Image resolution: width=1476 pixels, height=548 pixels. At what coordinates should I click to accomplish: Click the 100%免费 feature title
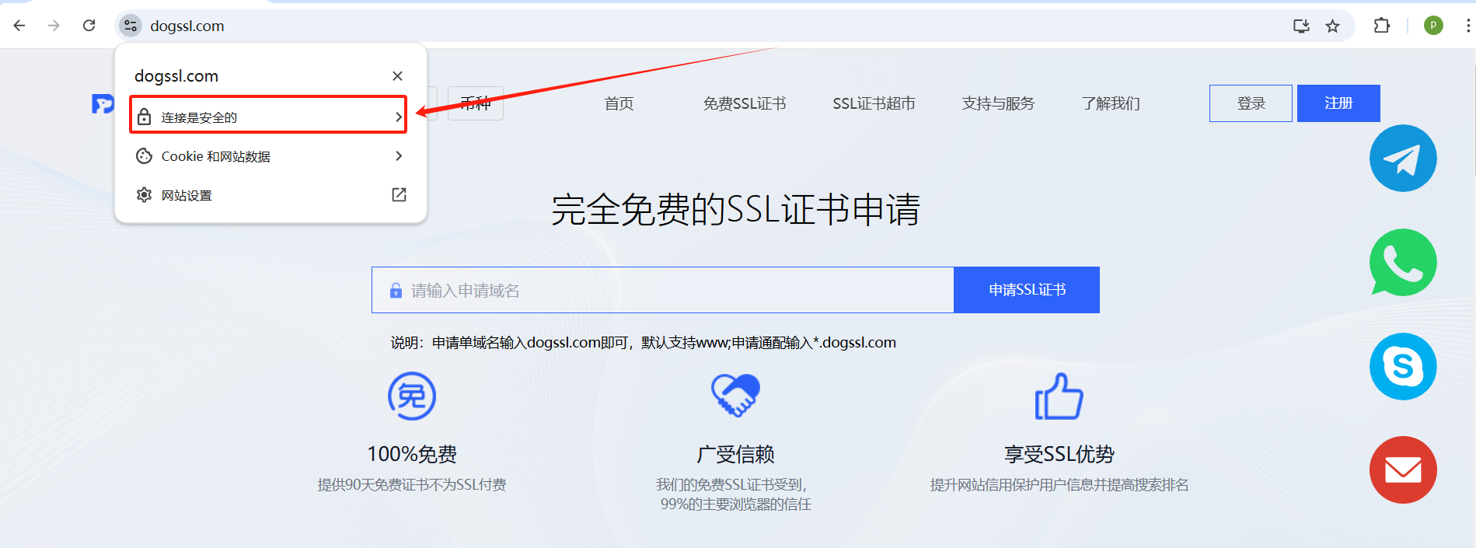pos(412,454)
